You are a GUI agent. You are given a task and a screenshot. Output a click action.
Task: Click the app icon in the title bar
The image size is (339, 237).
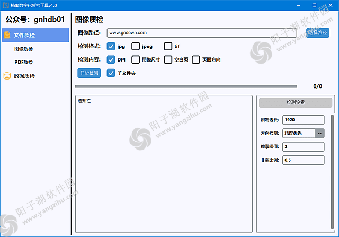pyautogui.click(x=6, y=5)
